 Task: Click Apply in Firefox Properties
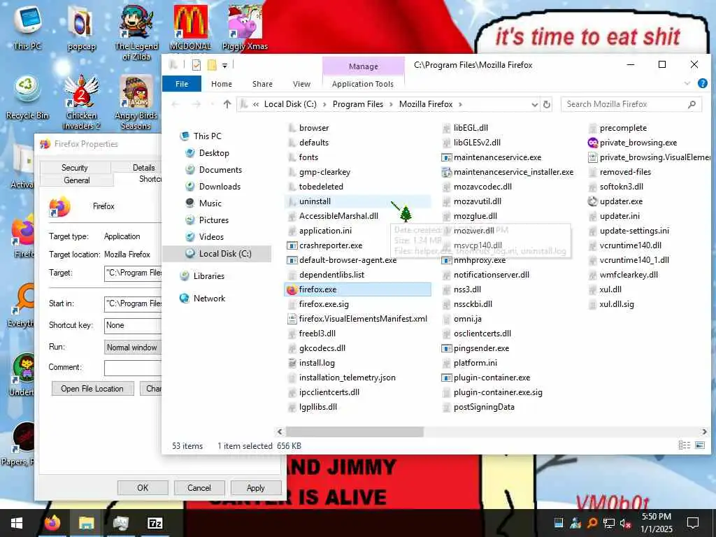256,487
